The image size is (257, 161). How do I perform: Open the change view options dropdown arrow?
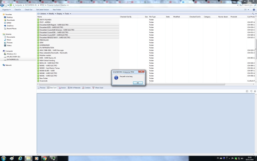(248, 10)
